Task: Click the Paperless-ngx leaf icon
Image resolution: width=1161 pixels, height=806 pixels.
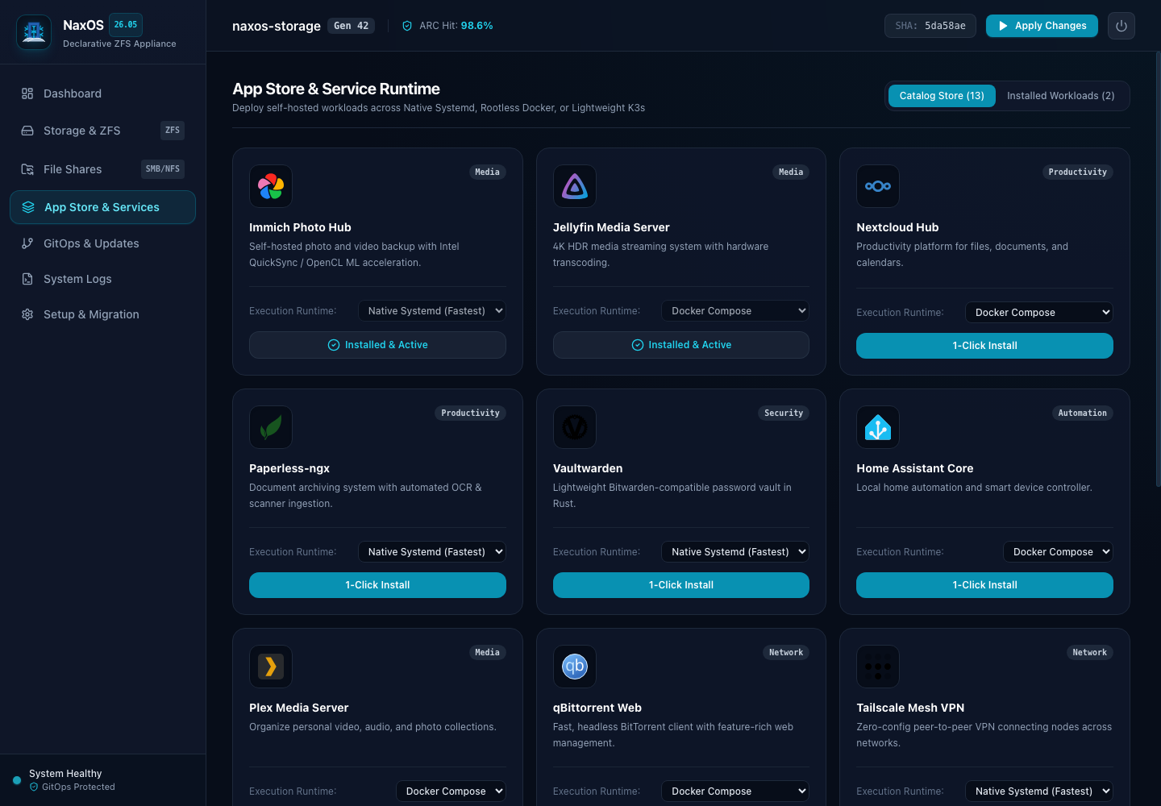Action: pyautogui.click(x=271, y=427)
